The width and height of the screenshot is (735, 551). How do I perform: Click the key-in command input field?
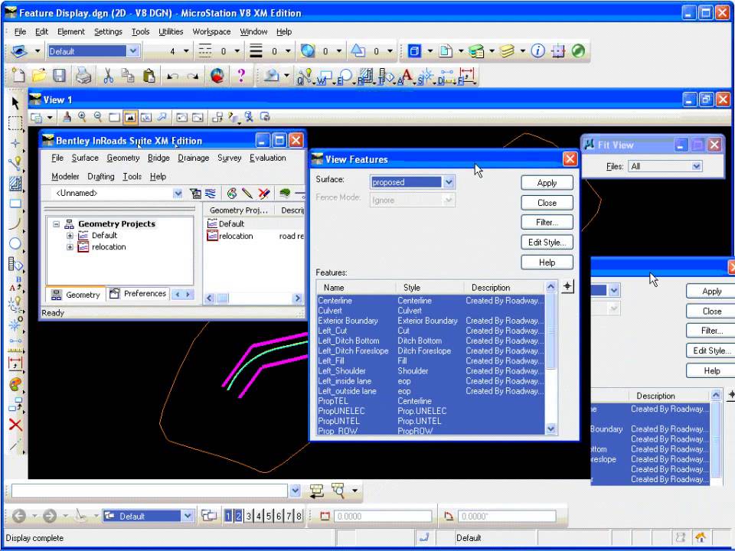tap(149, 491)
